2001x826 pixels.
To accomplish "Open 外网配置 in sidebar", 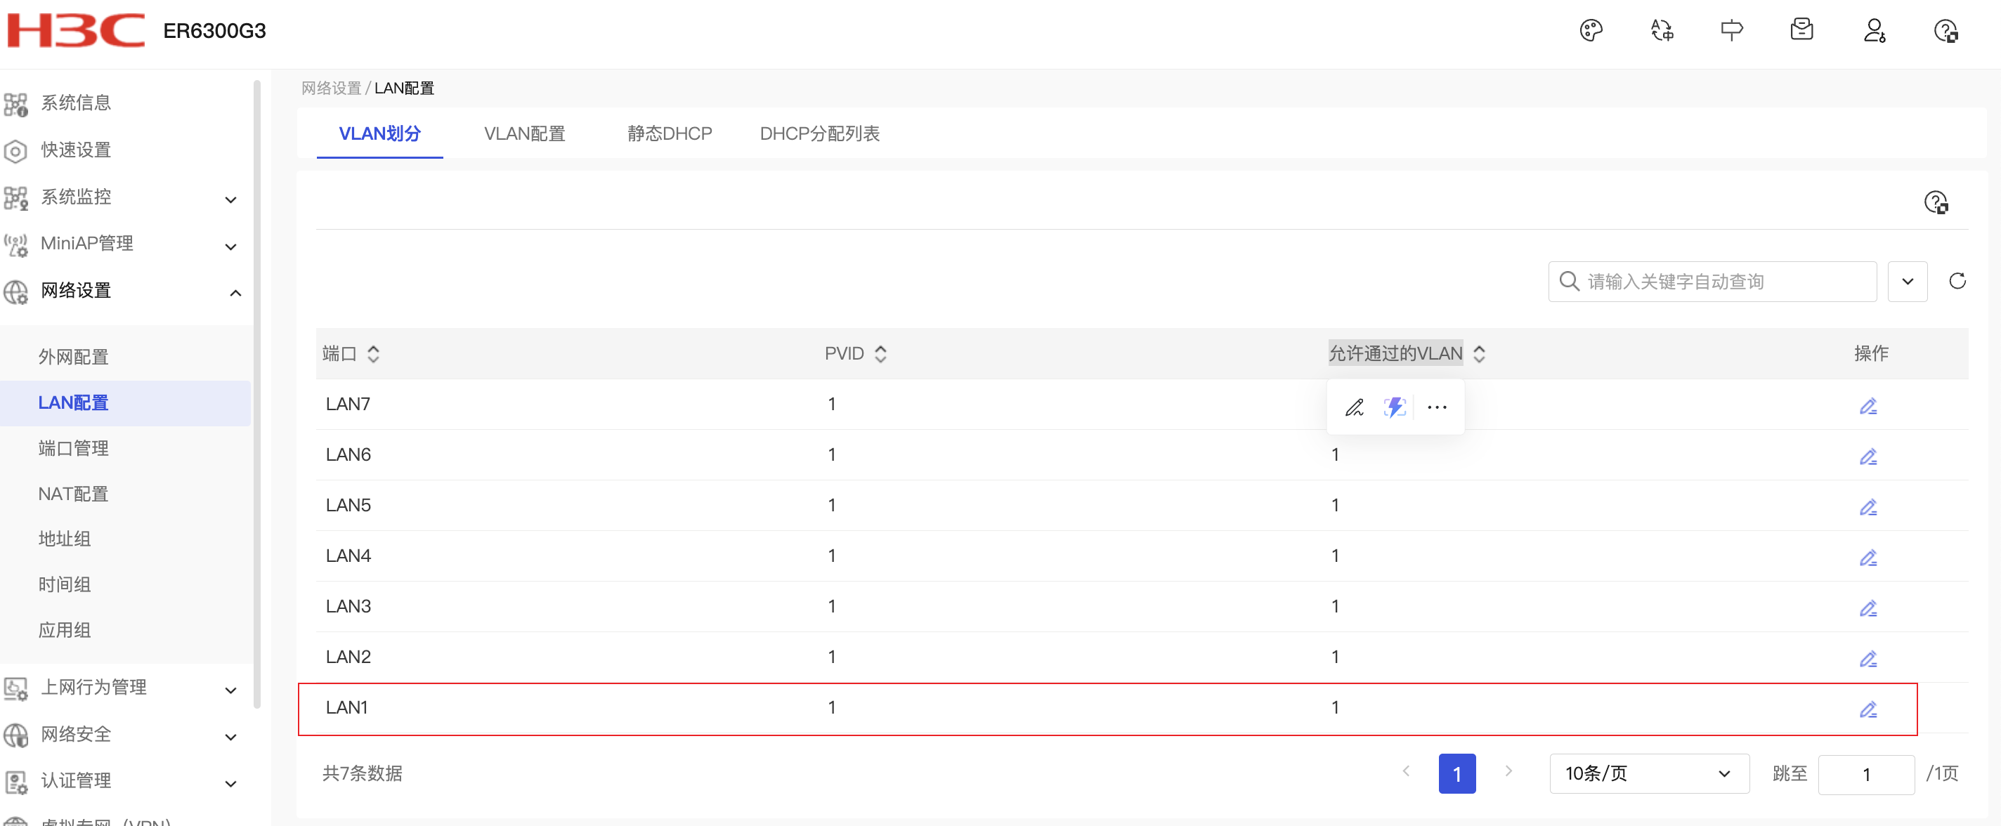I will (x=73, y=357).
